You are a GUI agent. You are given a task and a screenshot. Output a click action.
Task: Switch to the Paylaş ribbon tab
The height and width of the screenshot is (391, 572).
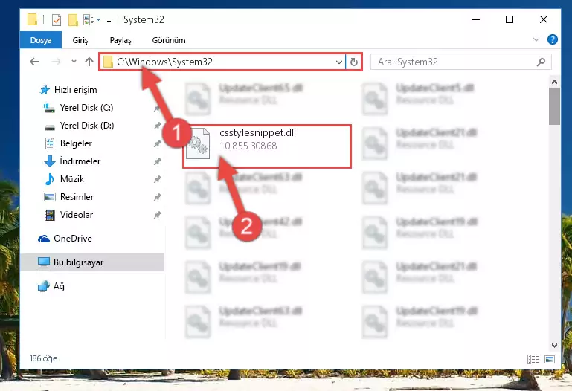point(120,40)
